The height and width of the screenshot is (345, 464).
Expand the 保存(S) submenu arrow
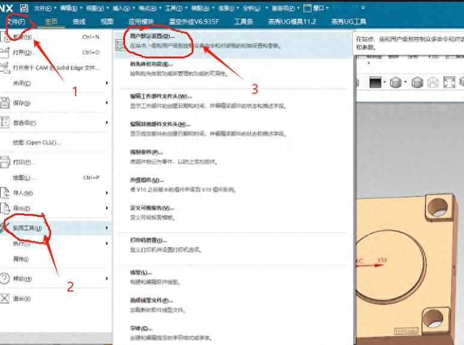[106, 103]
